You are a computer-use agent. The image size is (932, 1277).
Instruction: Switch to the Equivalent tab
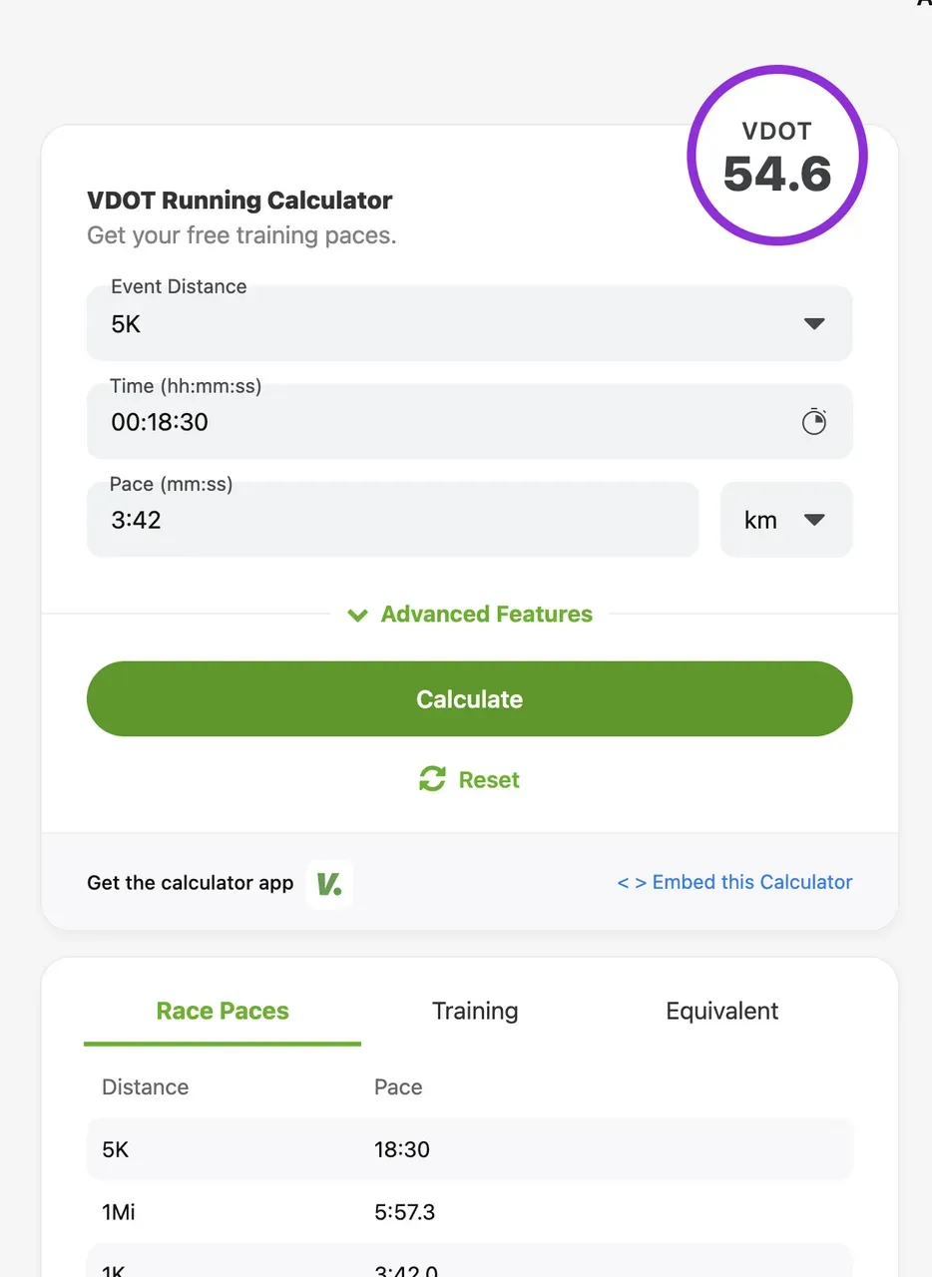click(722, 1011)
